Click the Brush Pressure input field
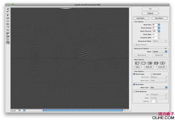 click(x=155, y=31)
